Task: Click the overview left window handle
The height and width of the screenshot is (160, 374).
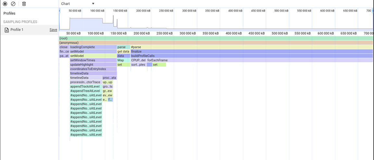Action: tap(59, 11)
